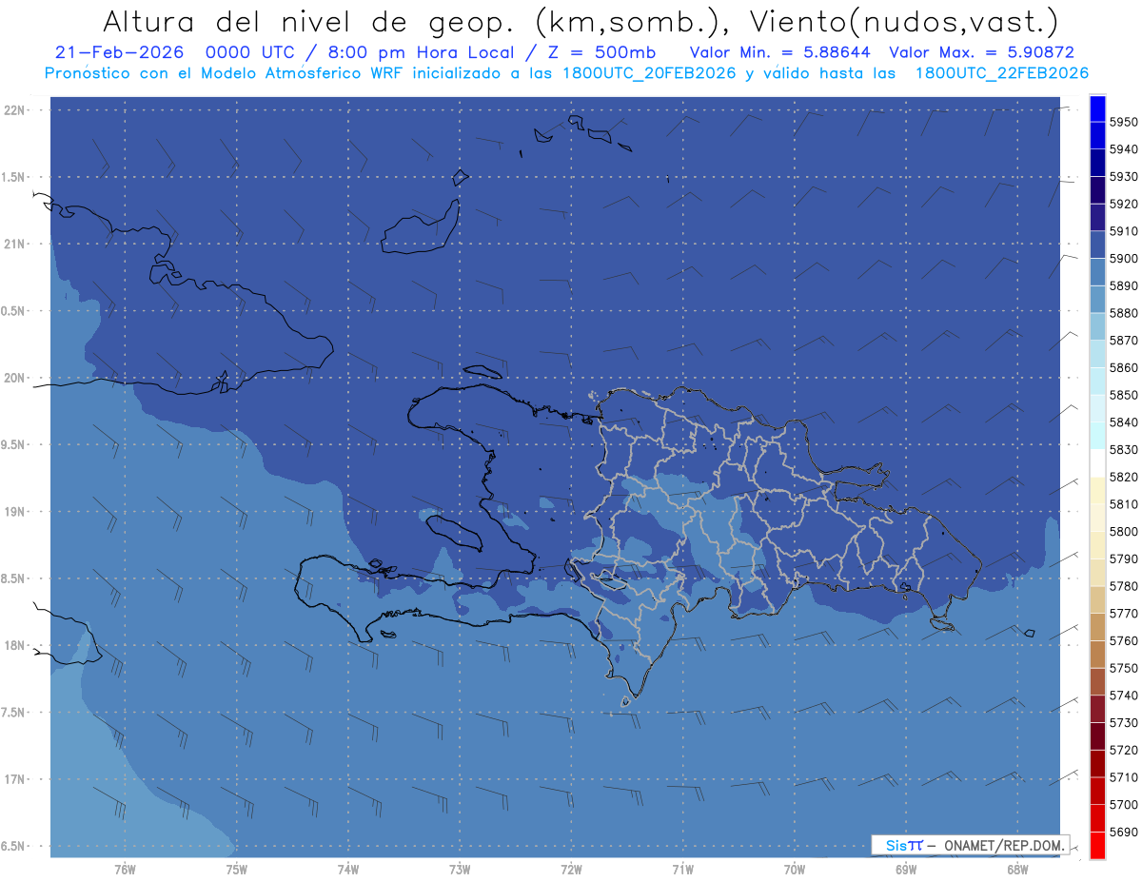Image resolution: width=1142 pixels, height=882 pixels.
Task: Click the '5780' colorbar value
Action: click(1124, 586)
